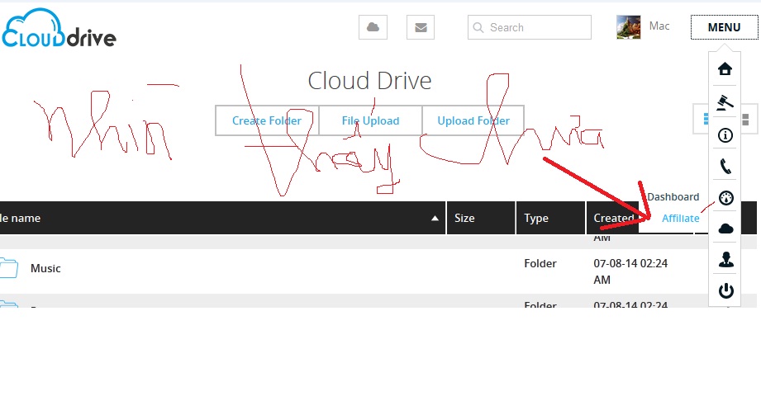
Task: Select the Affiliate menu label
Action: pyautogui.click(x=680, y=219)
